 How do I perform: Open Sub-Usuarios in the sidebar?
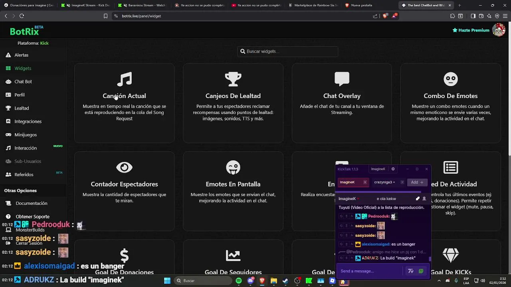[28, 161]
